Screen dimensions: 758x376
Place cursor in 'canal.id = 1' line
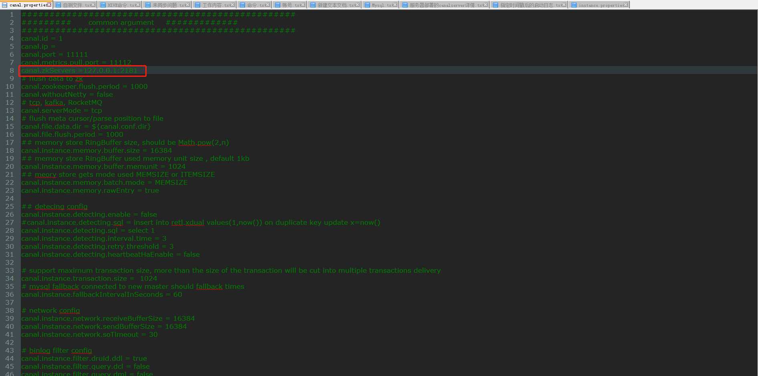42,38
